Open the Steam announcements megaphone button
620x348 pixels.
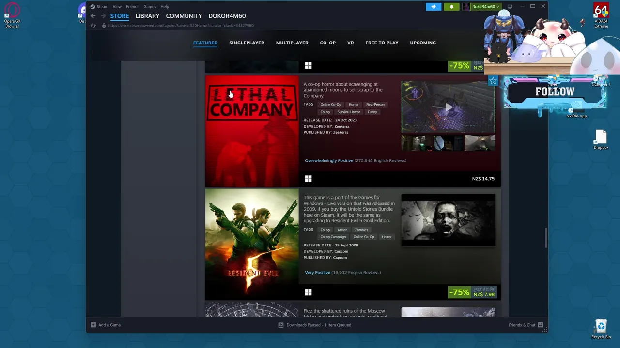point(434,7)
